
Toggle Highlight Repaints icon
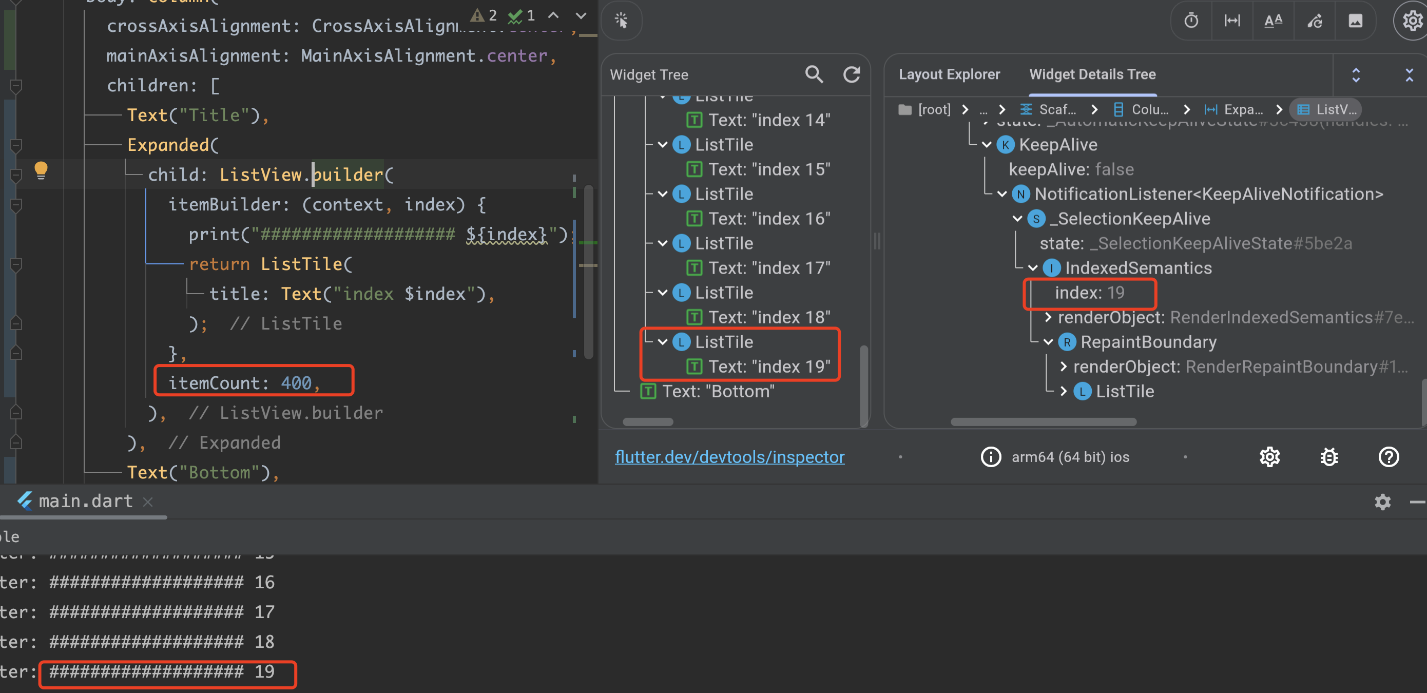coord(1314,21)
